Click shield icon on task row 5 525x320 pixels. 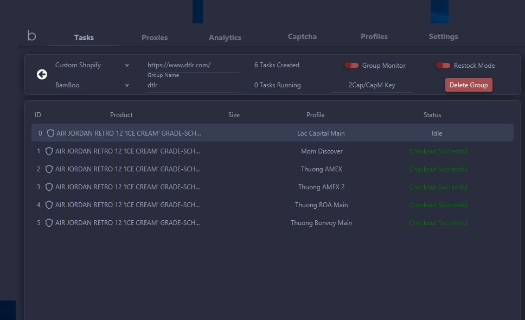tap(49, 223)
